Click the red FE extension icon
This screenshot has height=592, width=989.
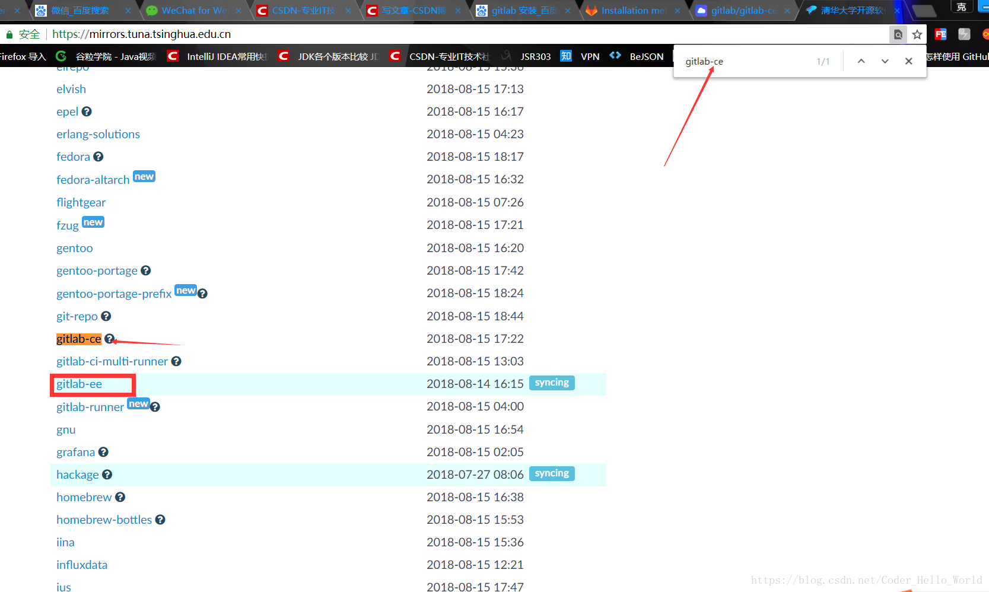941,34
